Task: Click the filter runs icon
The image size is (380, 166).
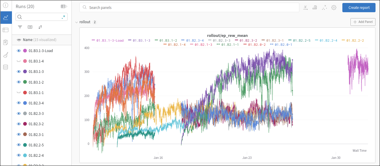Action: tap(20, 27)
